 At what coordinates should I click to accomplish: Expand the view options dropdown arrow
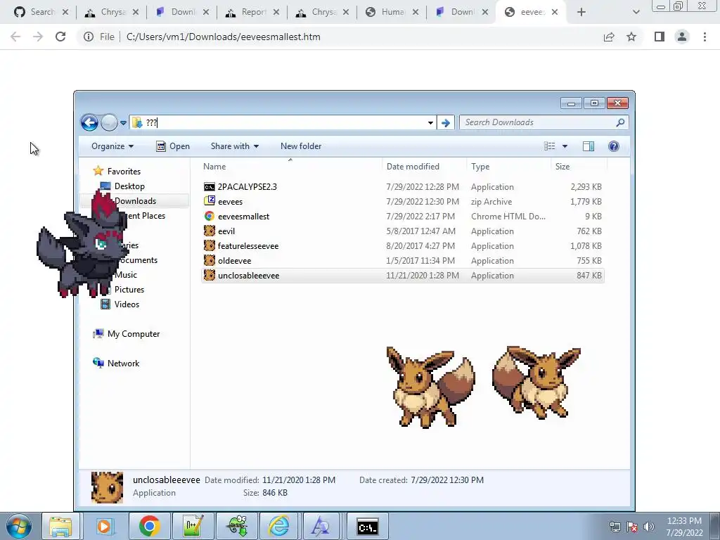pos(565,146)
